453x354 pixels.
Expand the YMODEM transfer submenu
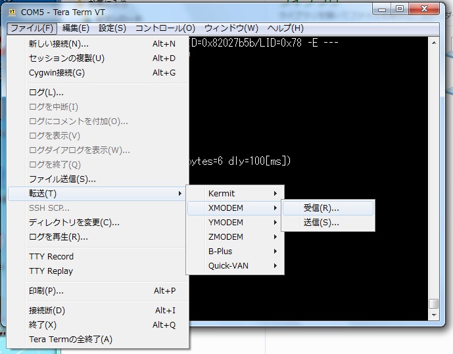click(235, 223)
